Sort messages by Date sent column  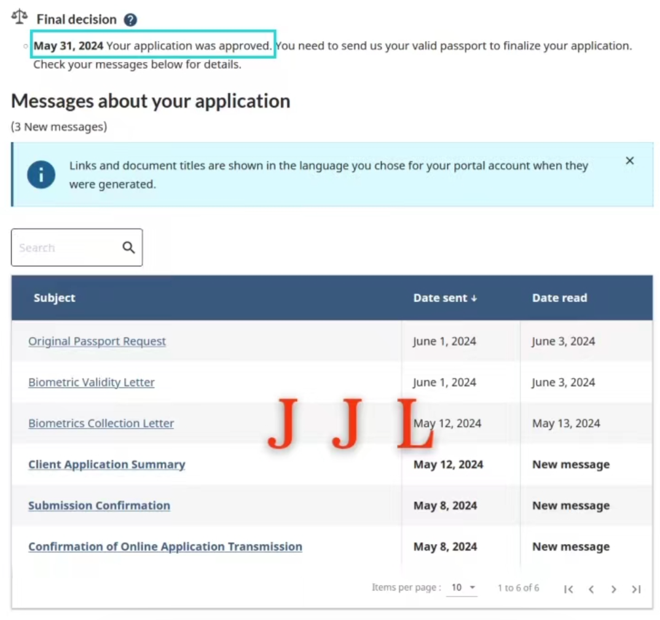coord(445,298)
